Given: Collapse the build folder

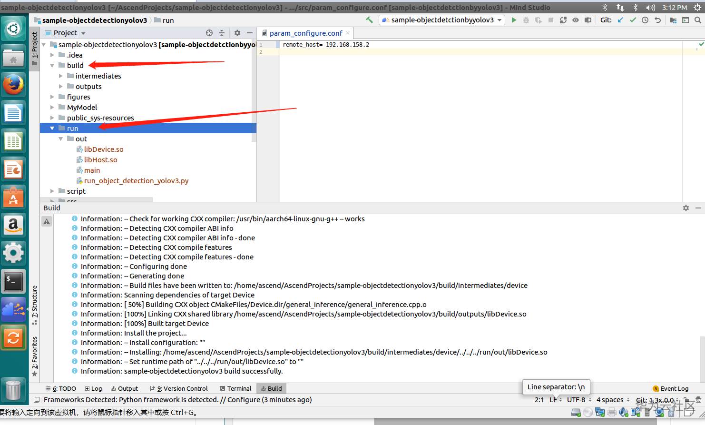Looking at the screenshot, I should click(52, 66).
